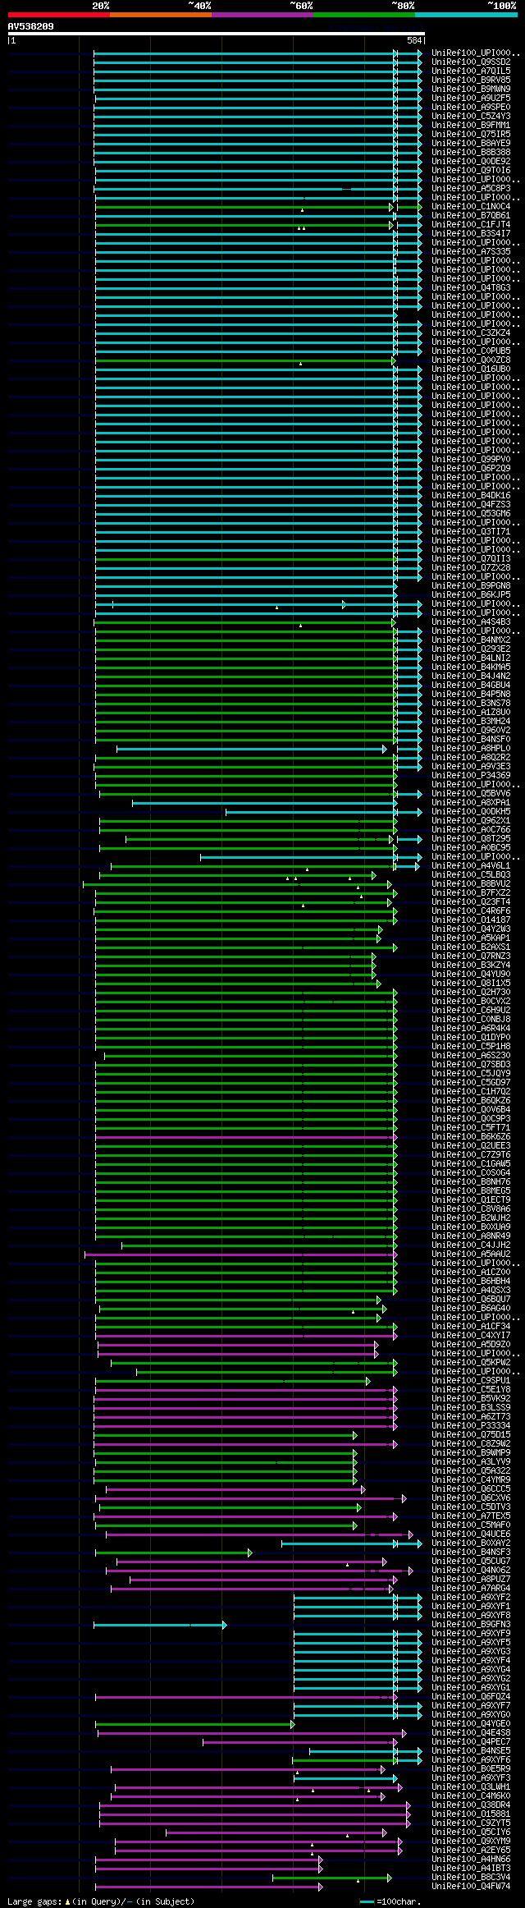Select hit label UniRef100_Q9T0I6

[471, 170]
